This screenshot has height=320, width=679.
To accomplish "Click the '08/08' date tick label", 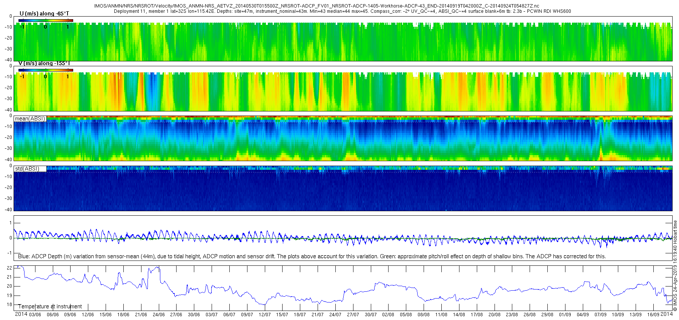I will point(424,315).
